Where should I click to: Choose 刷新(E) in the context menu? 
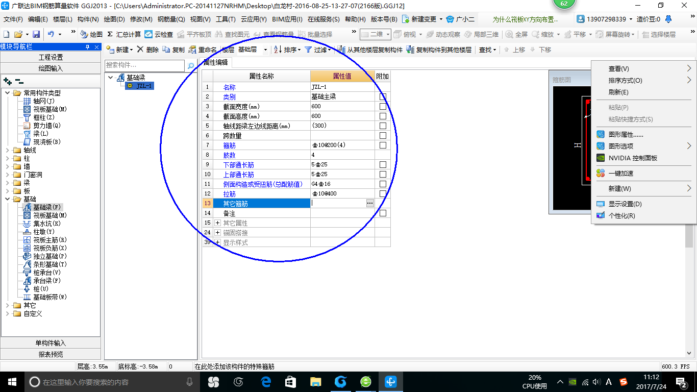point(618,92)
